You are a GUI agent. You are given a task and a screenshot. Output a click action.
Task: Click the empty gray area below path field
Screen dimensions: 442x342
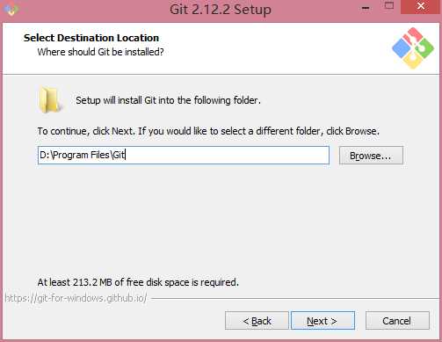(220, 220)
